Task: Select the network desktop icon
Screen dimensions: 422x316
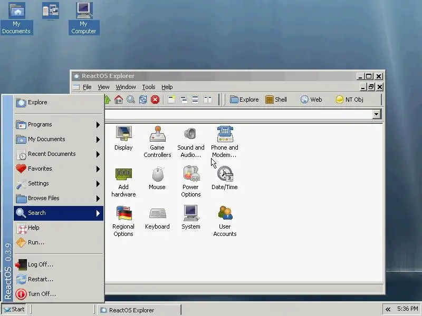Action: coord(50,11)
